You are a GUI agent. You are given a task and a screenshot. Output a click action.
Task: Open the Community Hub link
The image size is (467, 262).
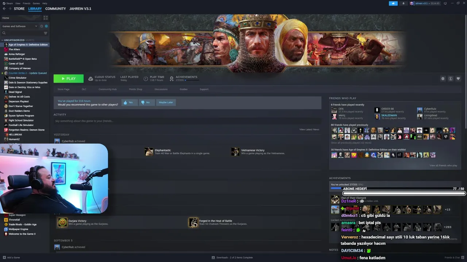[x=107, y=89]
